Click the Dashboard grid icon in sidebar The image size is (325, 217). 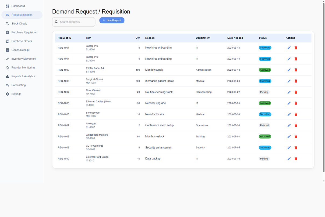8,6
